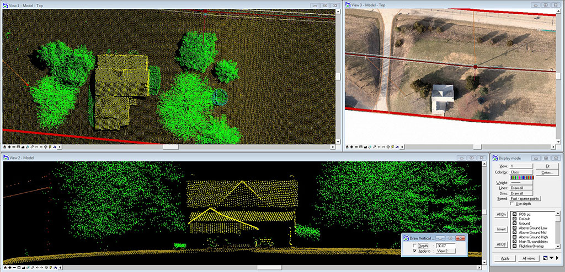Click the small window icon beside All views

(x=545, y=258)
